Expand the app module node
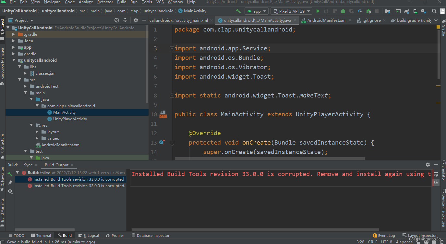This screenshot has height=244, width=446. coord(14,47)
